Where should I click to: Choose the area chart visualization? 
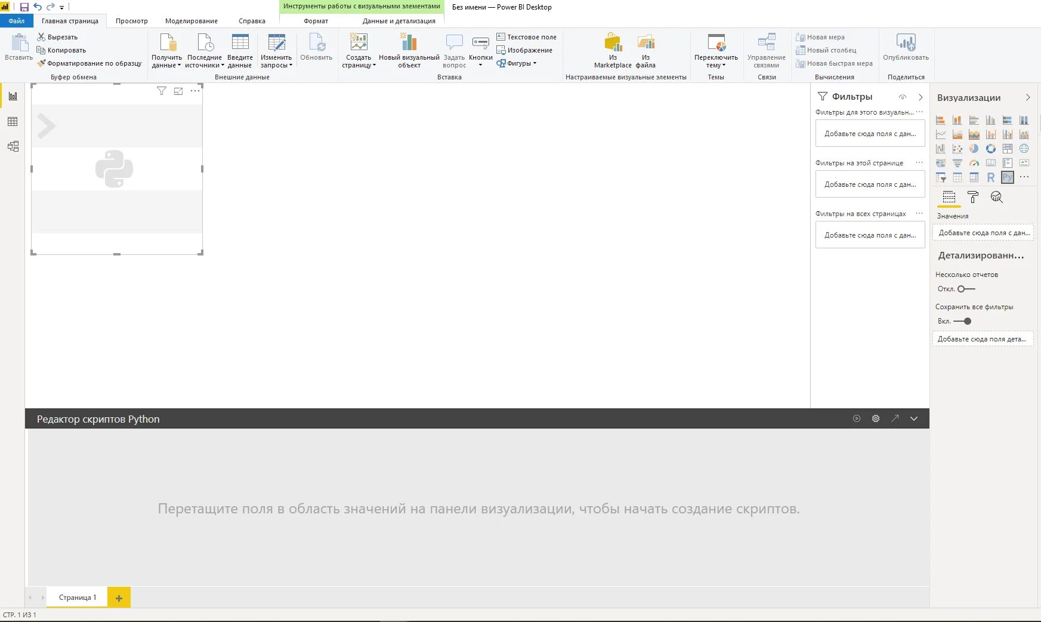[x=957, y=134]
